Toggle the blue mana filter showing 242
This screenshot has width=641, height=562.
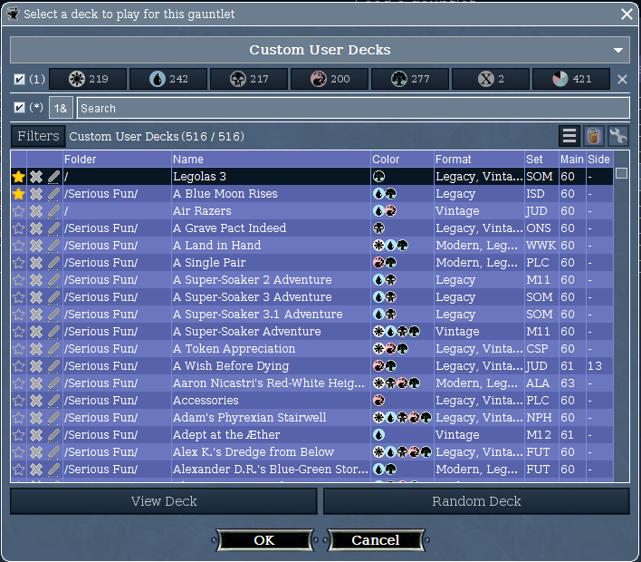[x=168, y=79]
